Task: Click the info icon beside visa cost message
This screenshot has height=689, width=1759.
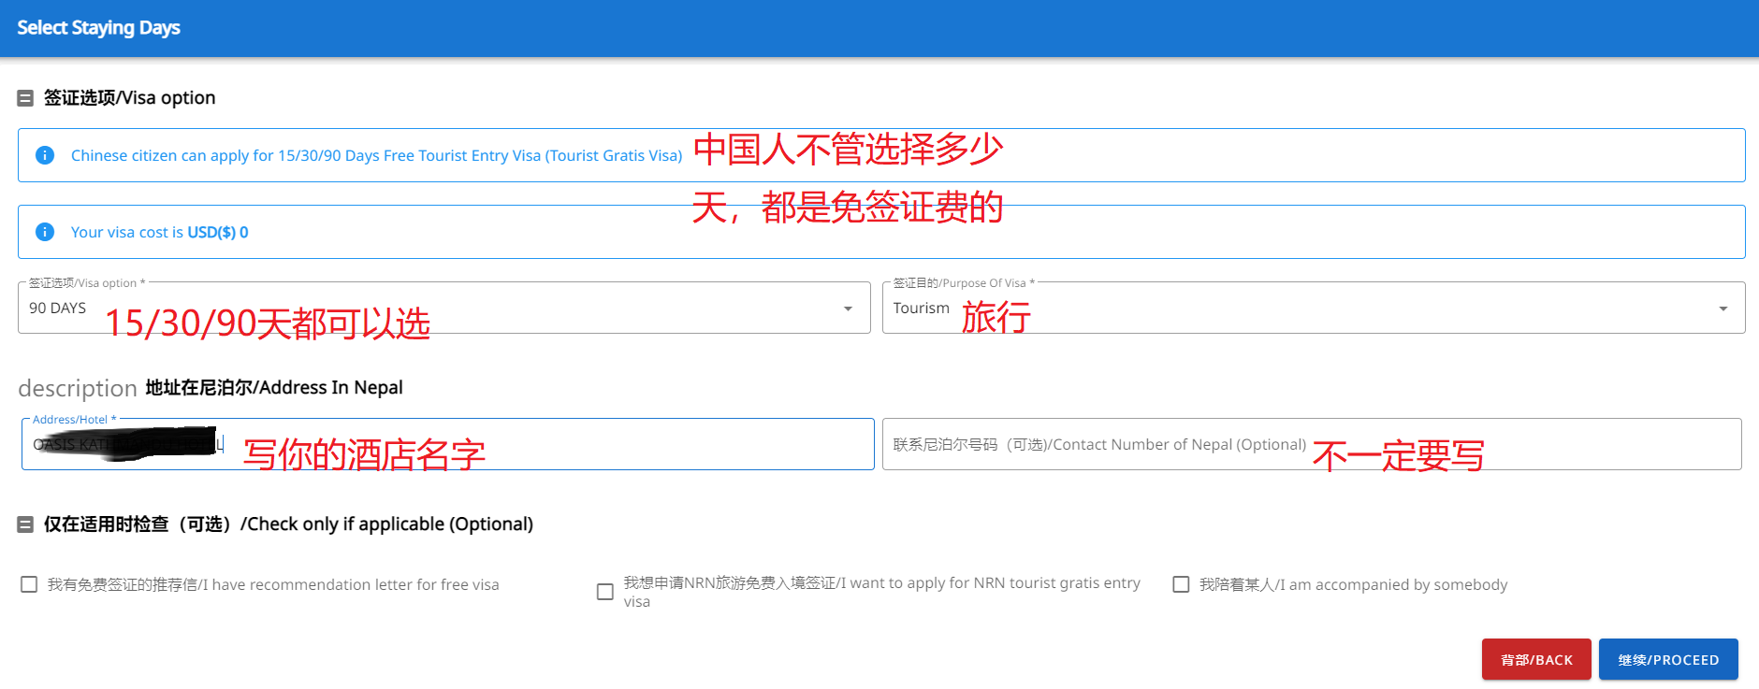Action: [44, 232]
